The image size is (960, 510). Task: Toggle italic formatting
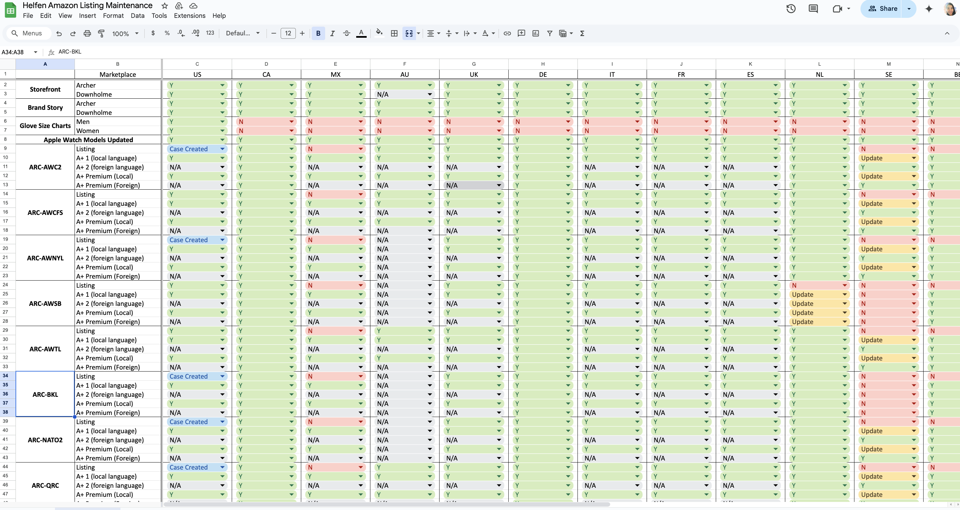[332, 33]
